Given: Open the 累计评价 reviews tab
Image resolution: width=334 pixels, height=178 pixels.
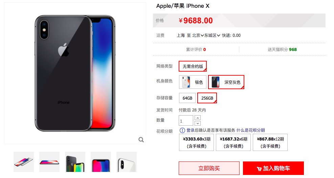Looking at the screenshot, I should click(196, 50).
